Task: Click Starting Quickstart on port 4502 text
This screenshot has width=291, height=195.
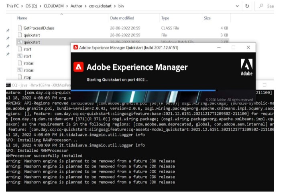Action: click(117, 80)
